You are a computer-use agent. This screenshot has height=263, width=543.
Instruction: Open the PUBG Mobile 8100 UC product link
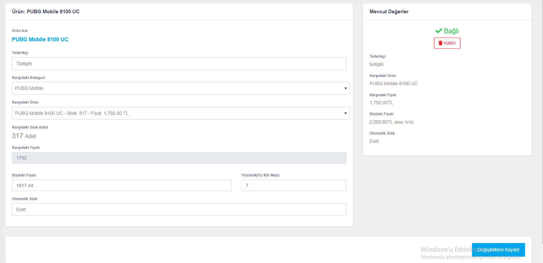tap(40, 39)
